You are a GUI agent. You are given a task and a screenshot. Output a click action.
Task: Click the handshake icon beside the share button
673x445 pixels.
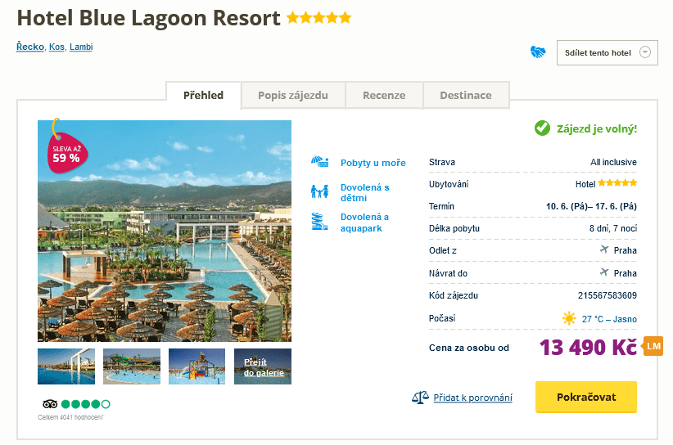pyautogui.click(x=538, y=52)
